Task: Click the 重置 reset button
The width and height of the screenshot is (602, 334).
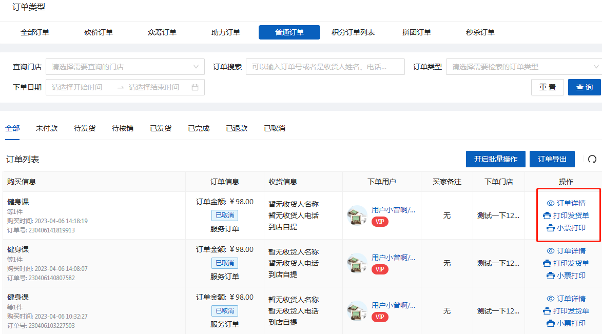Action: point(547,87)
